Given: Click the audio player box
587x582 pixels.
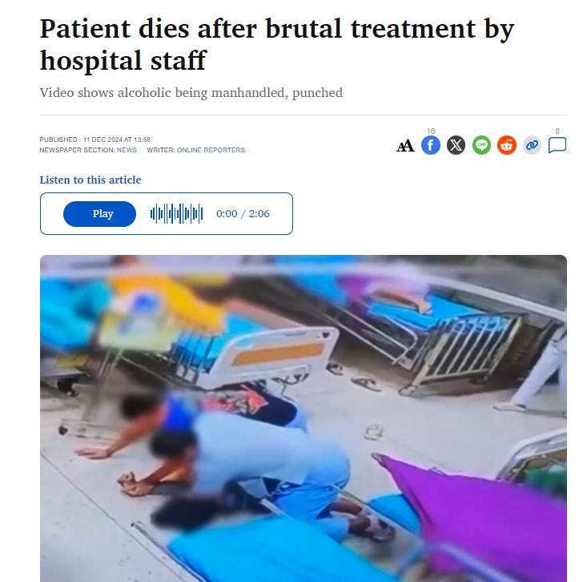Looking at the screenshot, I should [x=167, y=213].
